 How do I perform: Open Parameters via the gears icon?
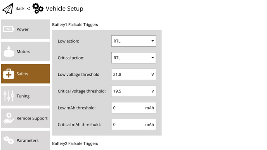9,140
